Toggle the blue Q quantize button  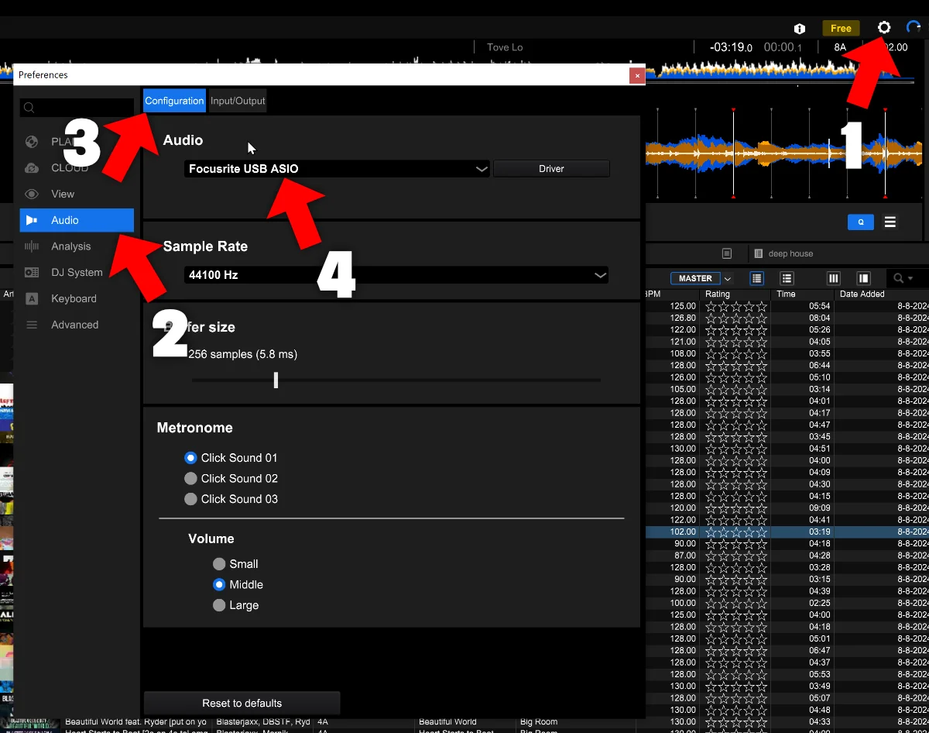(x=861, y=222)
